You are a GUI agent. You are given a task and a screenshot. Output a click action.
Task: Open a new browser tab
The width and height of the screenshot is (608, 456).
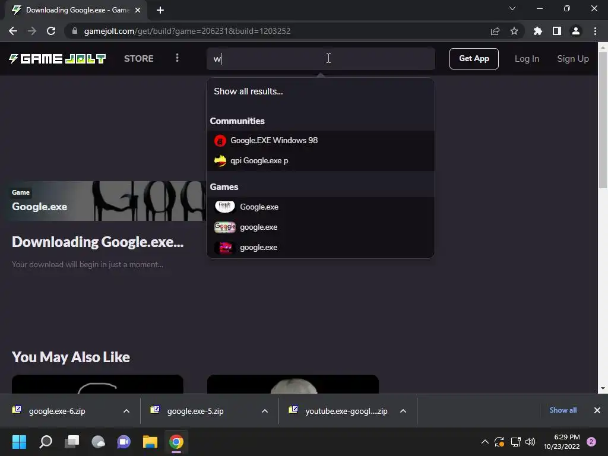click(x=160, y=10)
